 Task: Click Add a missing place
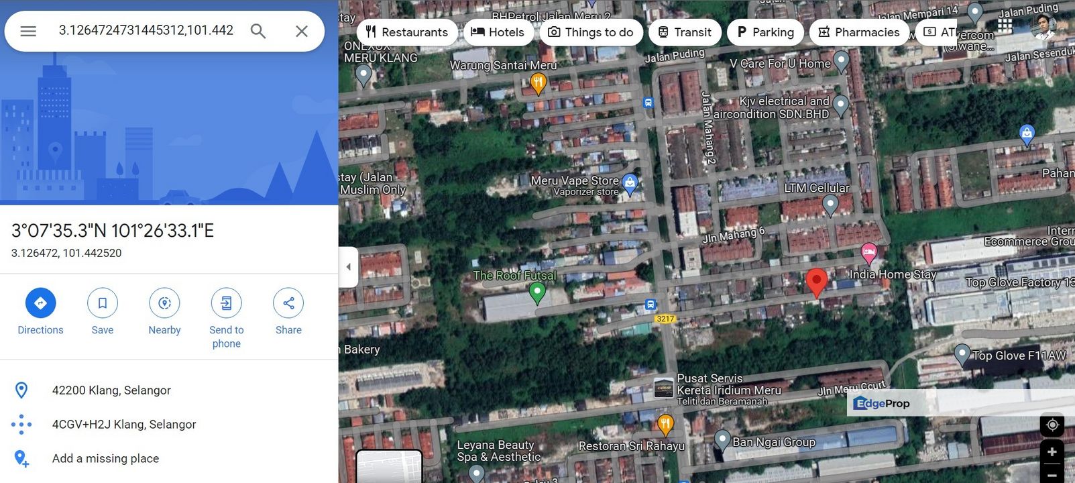169,459
